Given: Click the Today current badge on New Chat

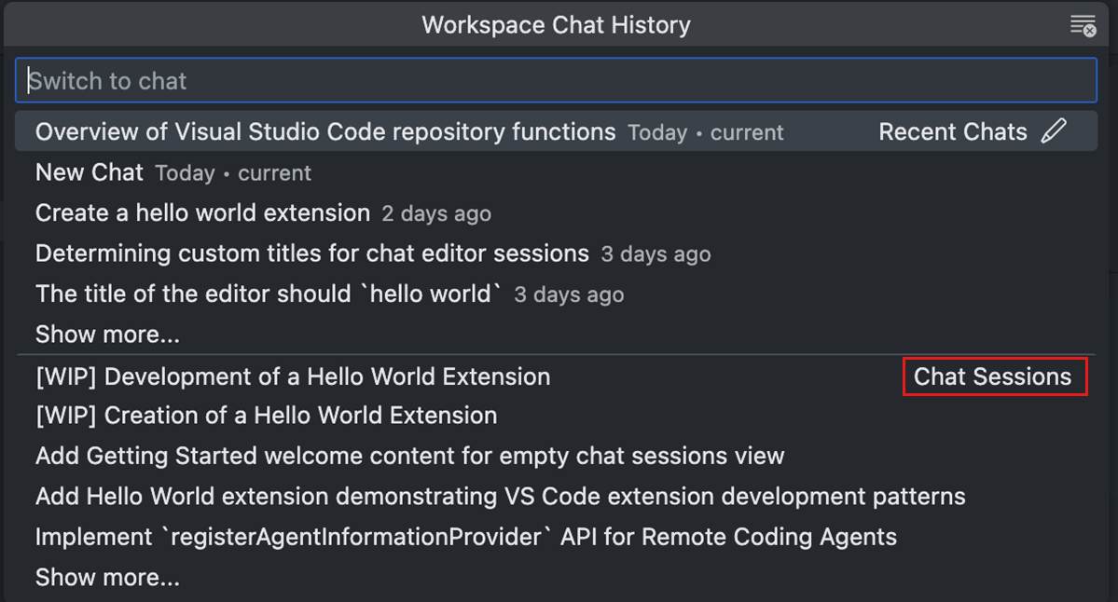Looking at the screenshot, I should pyautogui.click(x=231, y=172).
